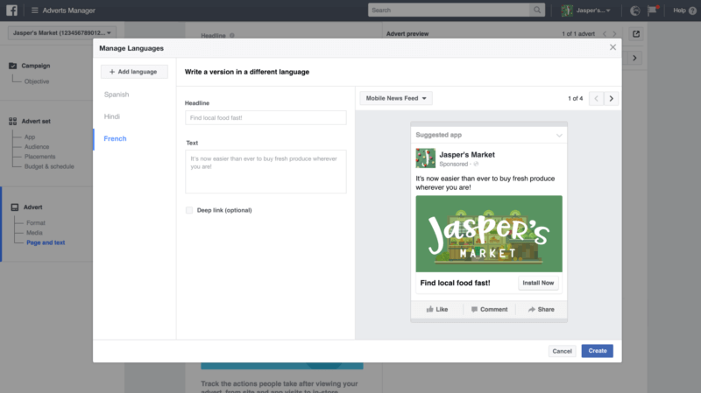Click the flag icon in top bar
This screenshot has width=701, height=393.
pyautogui.click(x=653, y=10)
